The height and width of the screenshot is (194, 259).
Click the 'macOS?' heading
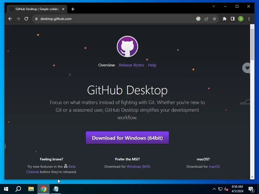(203, 159)
